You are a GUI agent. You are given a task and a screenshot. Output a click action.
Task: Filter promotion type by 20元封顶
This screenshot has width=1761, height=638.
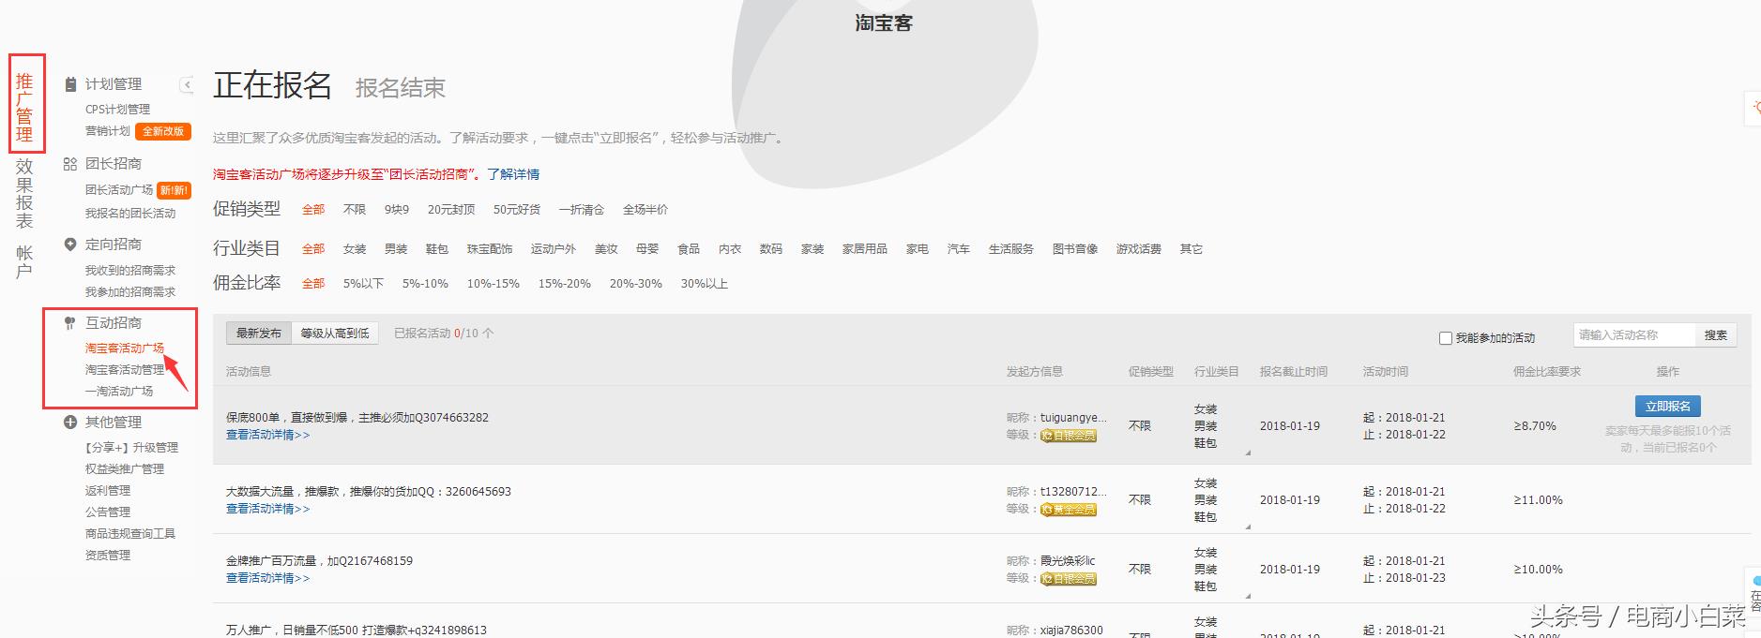[451, 210]
